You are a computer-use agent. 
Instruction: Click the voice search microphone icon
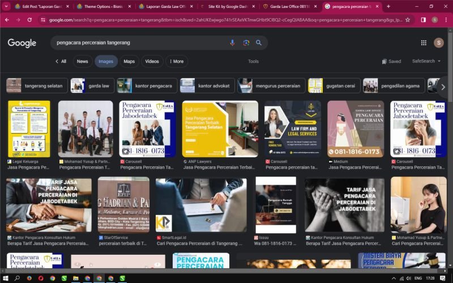(232, 43)
